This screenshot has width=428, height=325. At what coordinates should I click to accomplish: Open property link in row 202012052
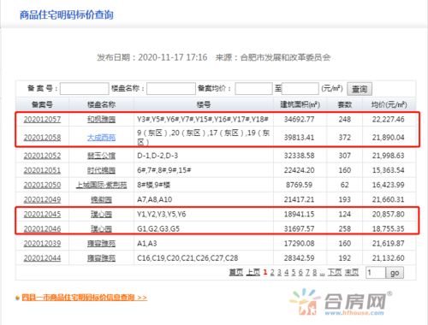click(x=101, y=156)
